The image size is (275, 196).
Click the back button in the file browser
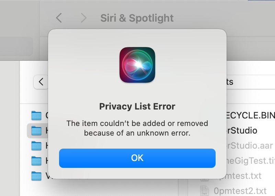pyautogui.click(x=41, y=82)
